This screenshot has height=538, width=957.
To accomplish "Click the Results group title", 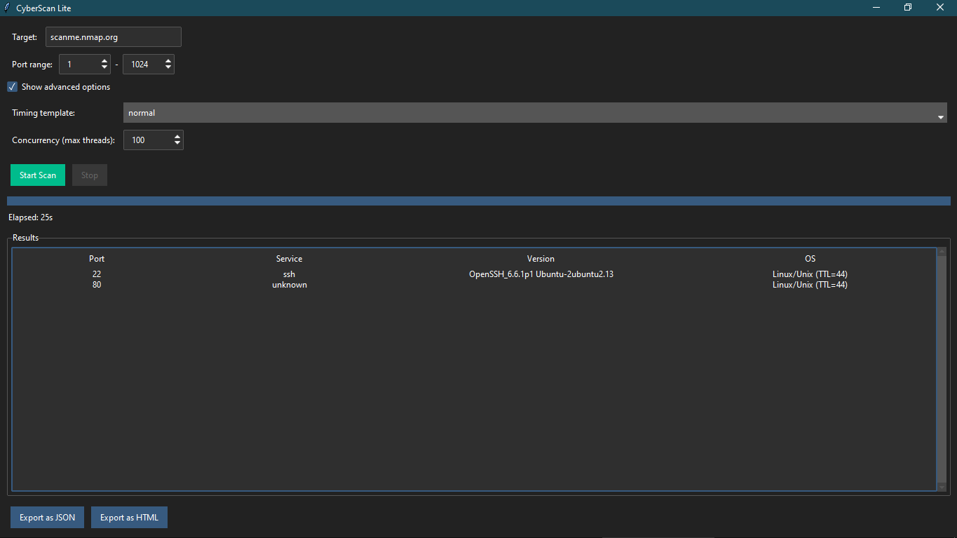I will [x=26, y=238].
